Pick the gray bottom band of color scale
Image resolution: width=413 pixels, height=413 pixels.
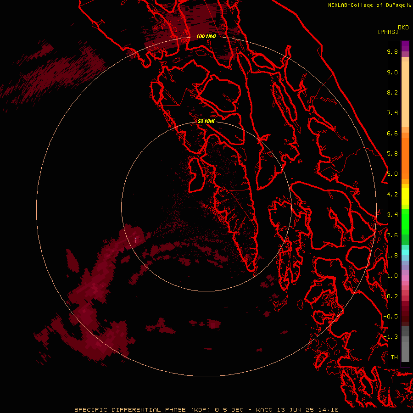[x=405, y=352]
